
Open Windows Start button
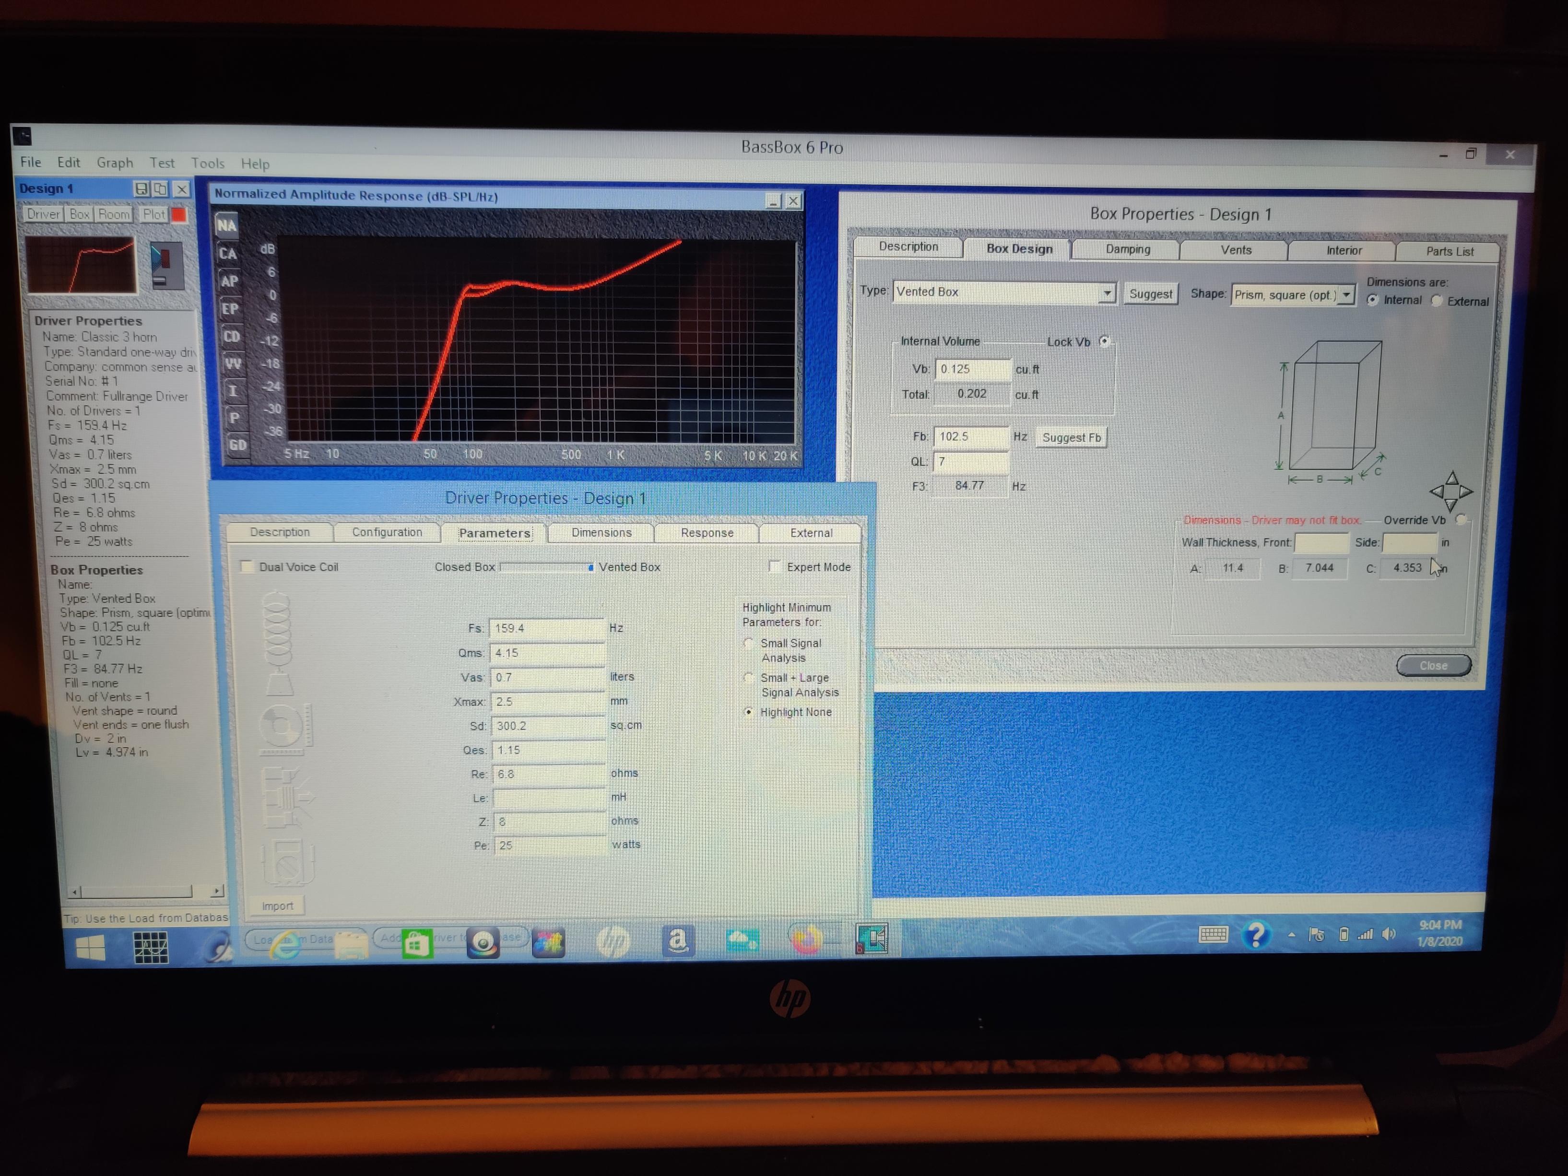[91, 948]
